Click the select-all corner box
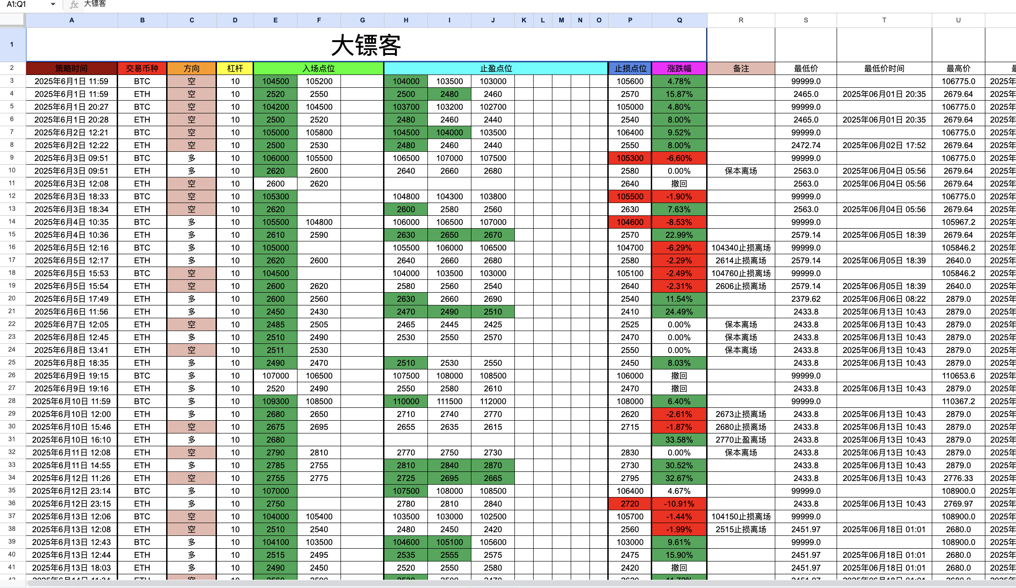Viewport: 1016px width, 588px height. pos(12,20)
